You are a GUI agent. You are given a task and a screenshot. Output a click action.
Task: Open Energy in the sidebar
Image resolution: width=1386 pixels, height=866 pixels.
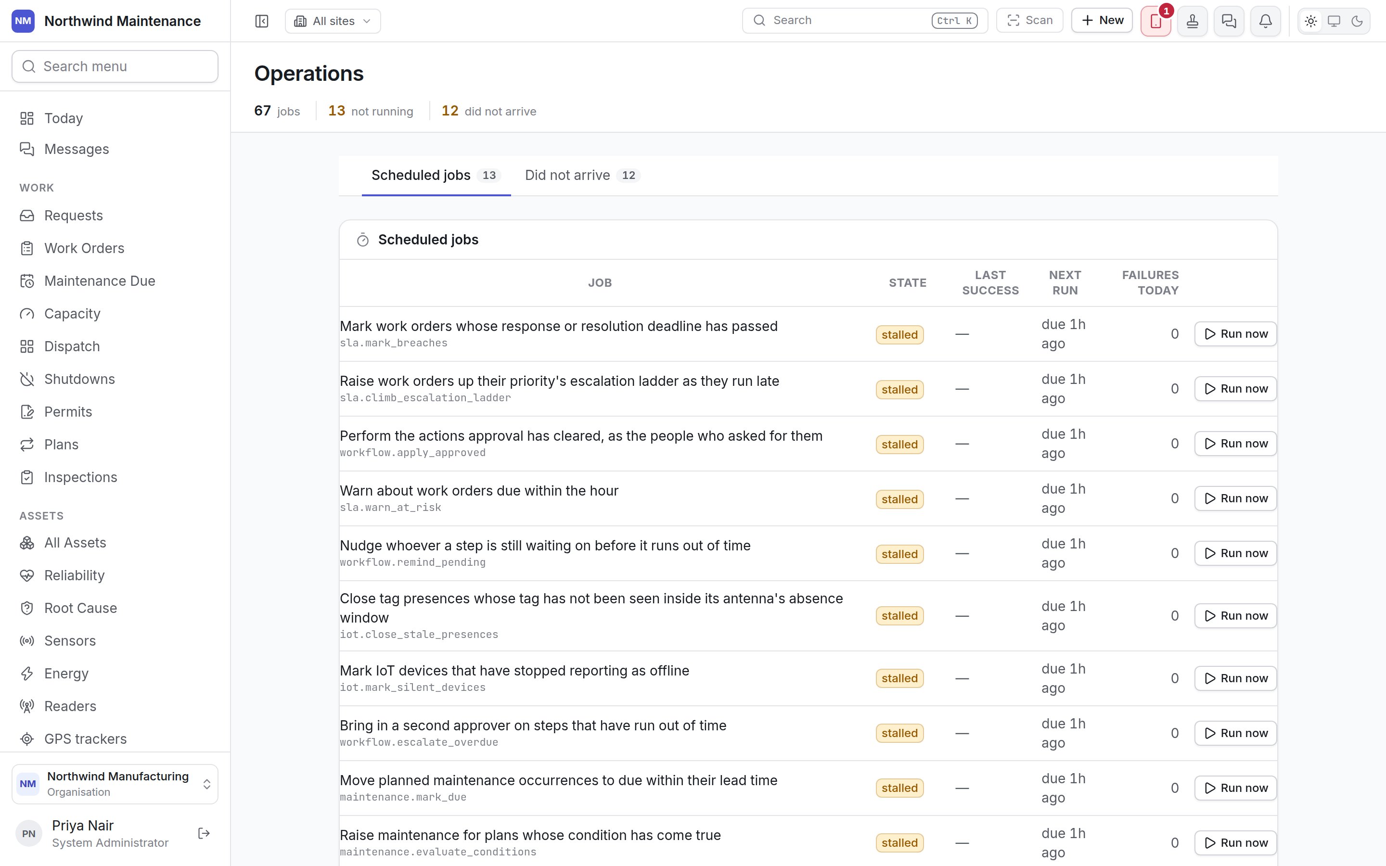pos(115,673)
